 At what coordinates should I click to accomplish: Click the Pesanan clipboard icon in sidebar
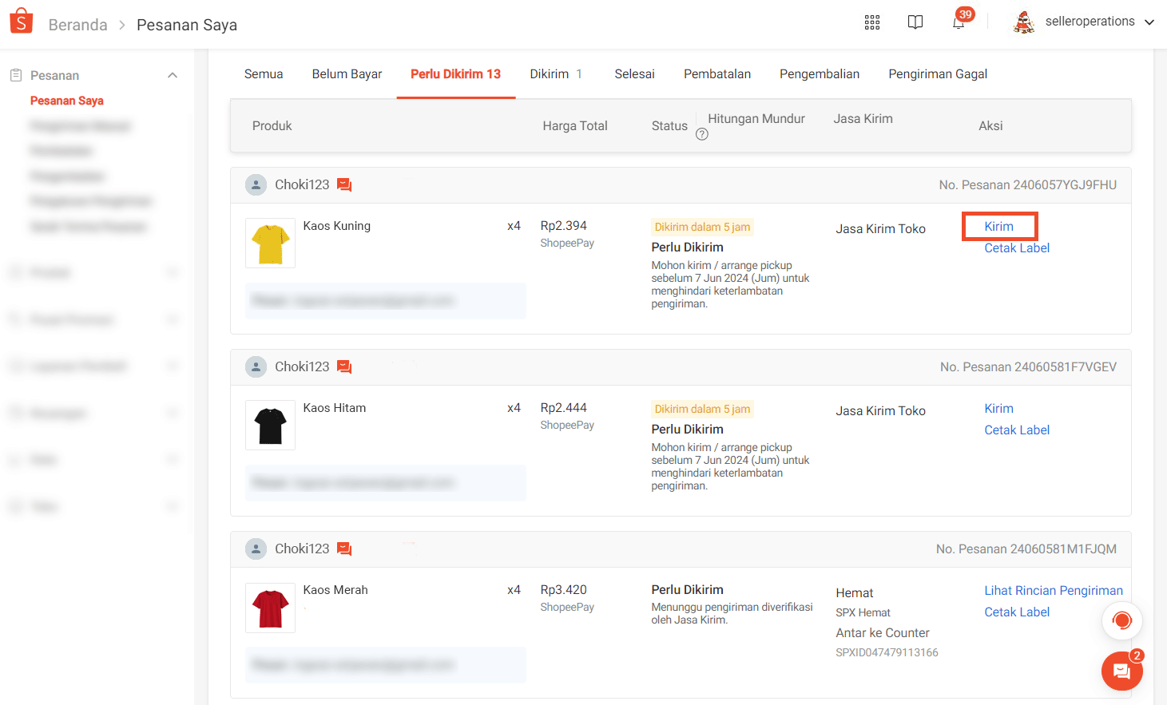tap(16, 75)
